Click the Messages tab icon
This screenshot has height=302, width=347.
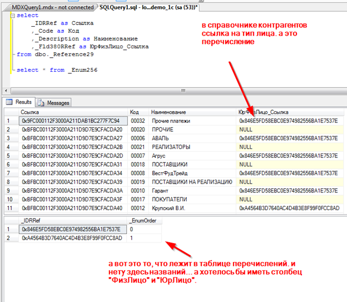pos(41,103)
